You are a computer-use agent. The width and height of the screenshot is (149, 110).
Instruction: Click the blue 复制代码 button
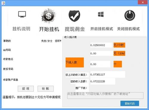pyautogui.click(x=130, y=103)
